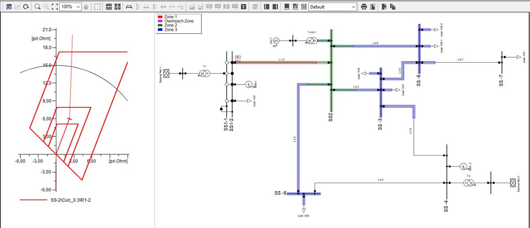Screen dimensions: 530x228
Task: Click the L-5-4 line label
Action: point(380,180)
